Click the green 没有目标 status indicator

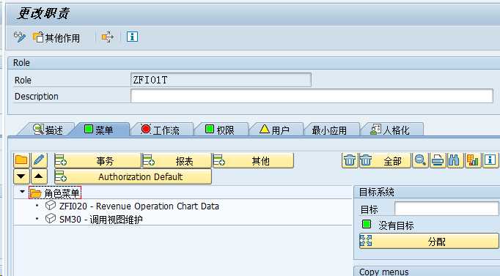click(367, 224)
